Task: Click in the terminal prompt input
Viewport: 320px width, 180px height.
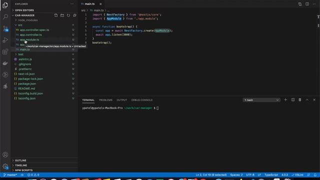Action: coord(158,108)
